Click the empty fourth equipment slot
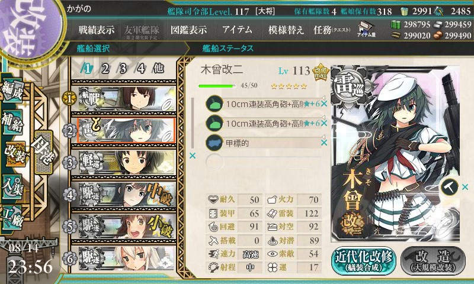This screenshot has height=284, width=474. pyautogui.click(x=263, y=162)
